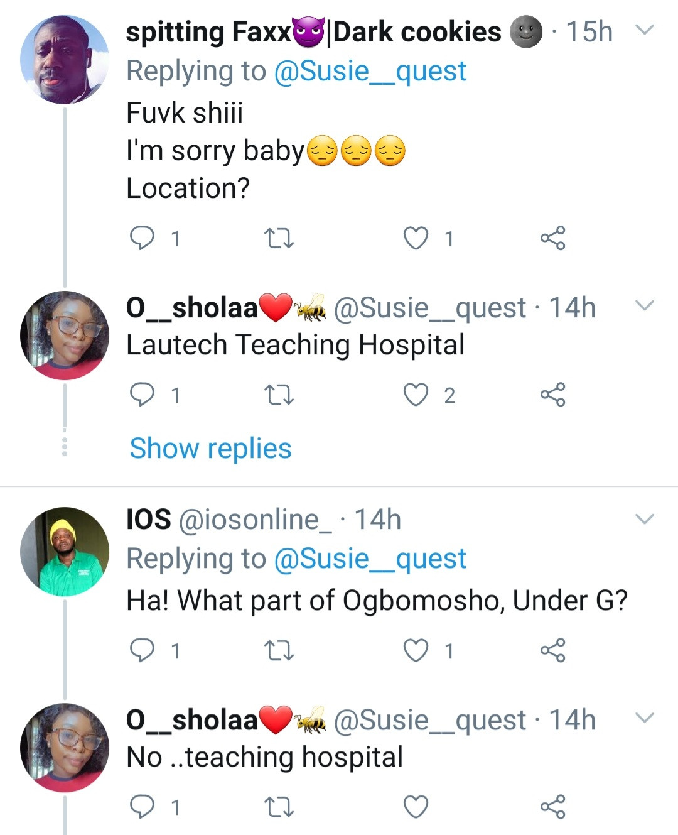The image size is (678, 835).
Task: Expand the menu chevron on IOS tweet
Action: point(645,518)
